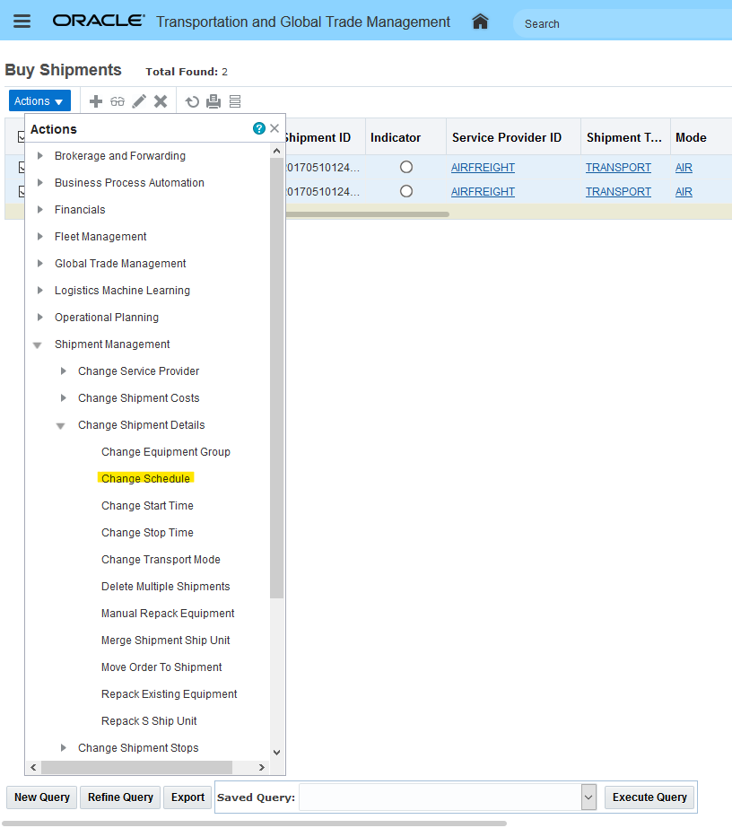
Task: Go to the Home page icon
Action: tap(480, 22)
